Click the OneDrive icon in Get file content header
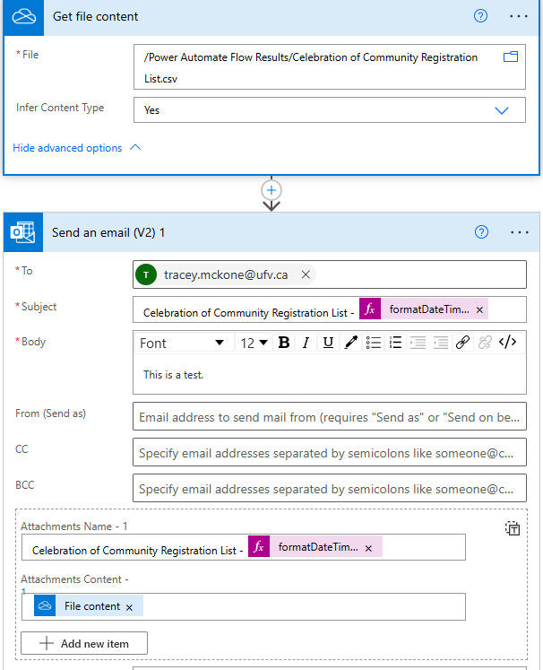Image resolution: width=543 pixels, height=670 pixels. 24,17
